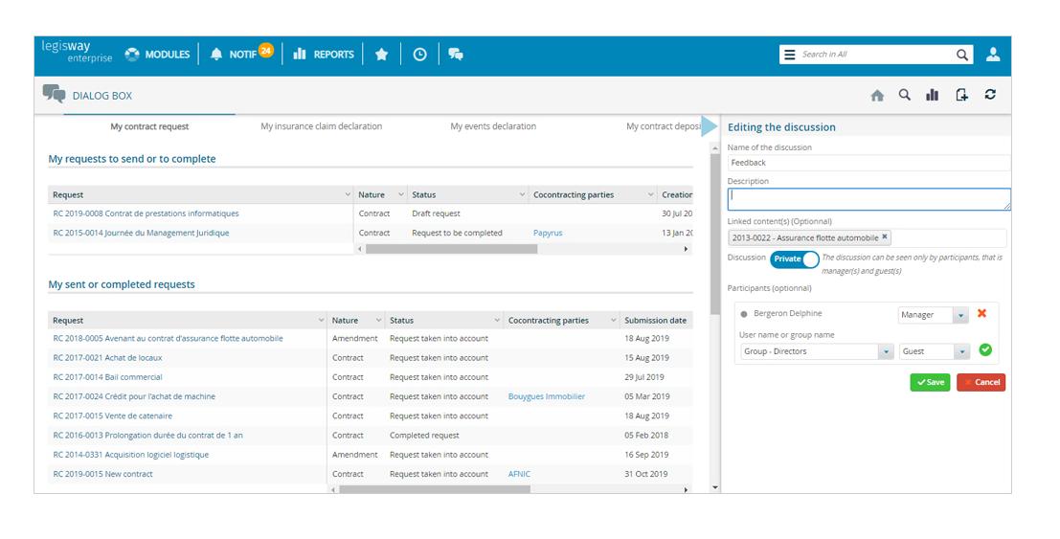Viewport: 1060px width, 539px height.
Task: Open the user profile icon
Action: click(x=993, y=55)
